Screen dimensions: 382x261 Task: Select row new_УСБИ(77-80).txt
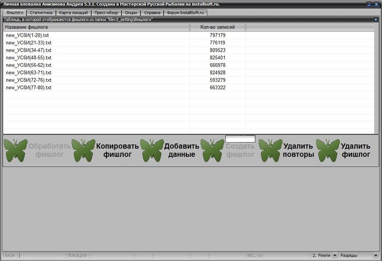tap(189, 87)
